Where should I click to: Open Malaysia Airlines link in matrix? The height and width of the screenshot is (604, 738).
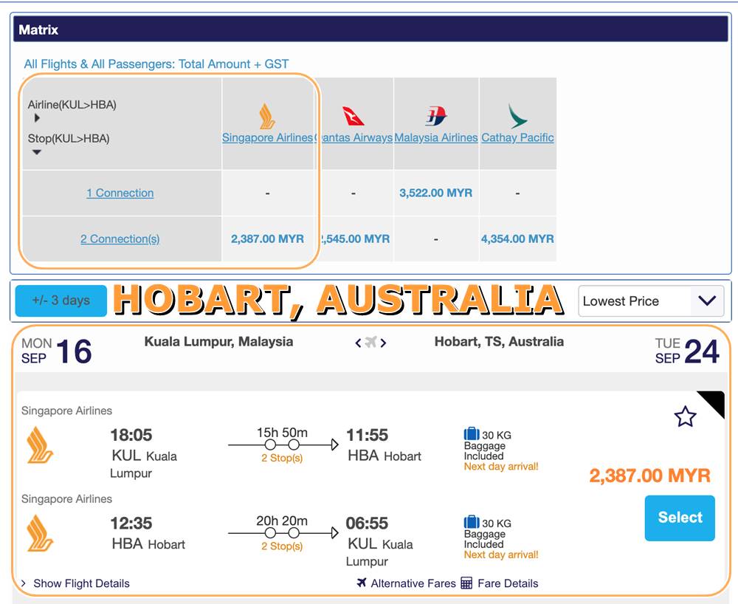(436, 137)
